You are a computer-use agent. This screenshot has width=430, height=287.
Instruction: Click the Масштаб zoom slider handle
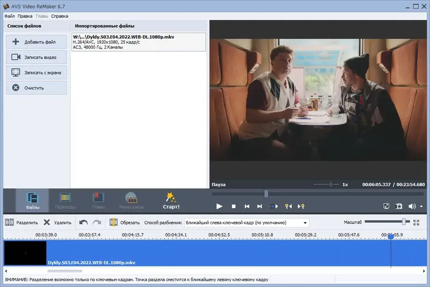coord(404,222)
